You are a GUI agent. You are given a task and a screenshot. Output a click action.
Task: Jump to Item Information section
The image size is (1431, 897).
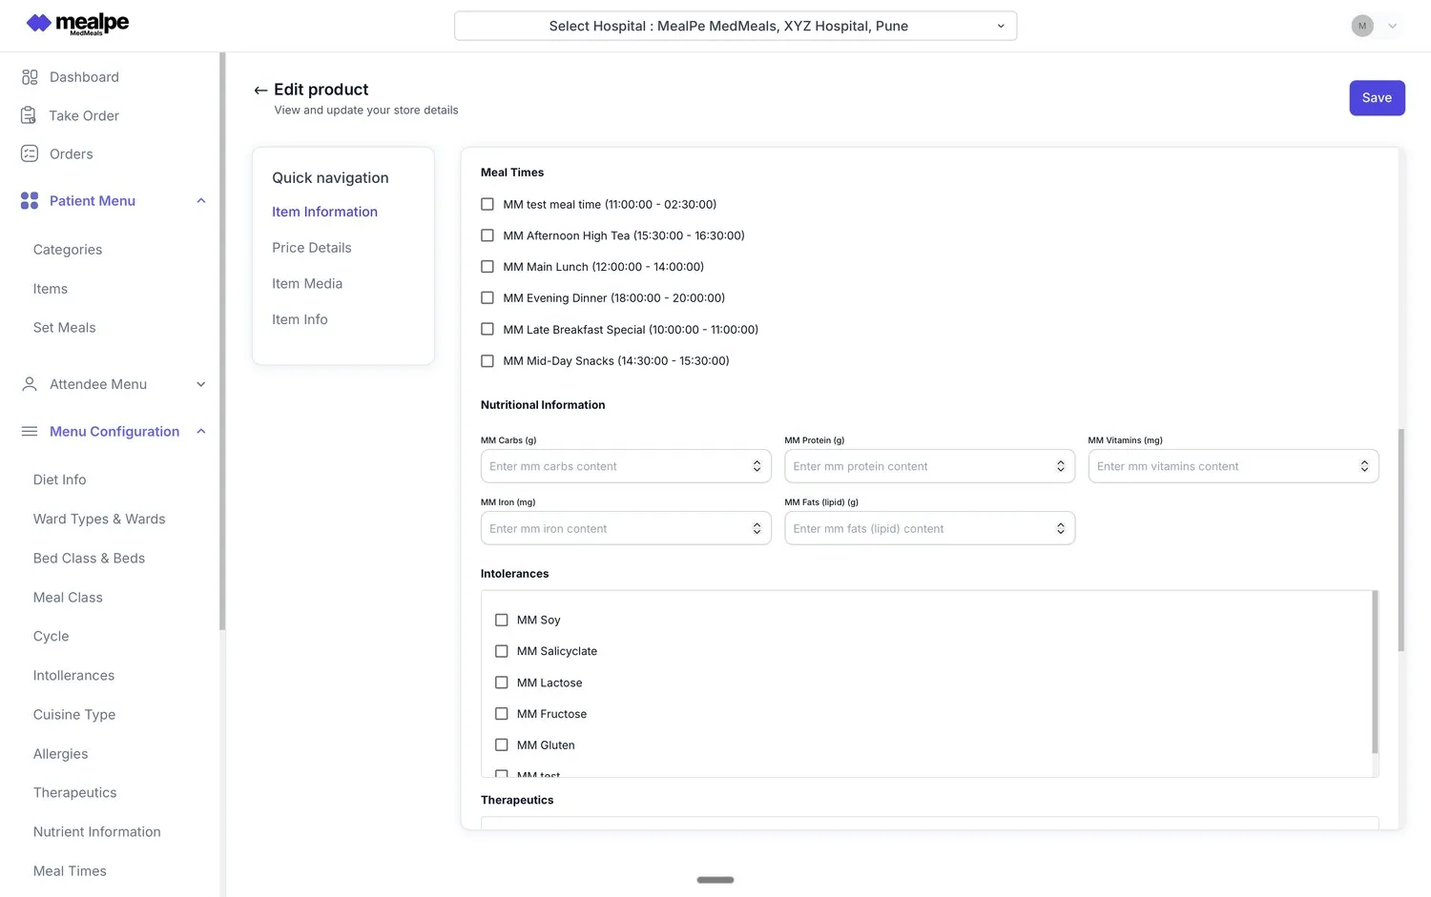(324, 212)
